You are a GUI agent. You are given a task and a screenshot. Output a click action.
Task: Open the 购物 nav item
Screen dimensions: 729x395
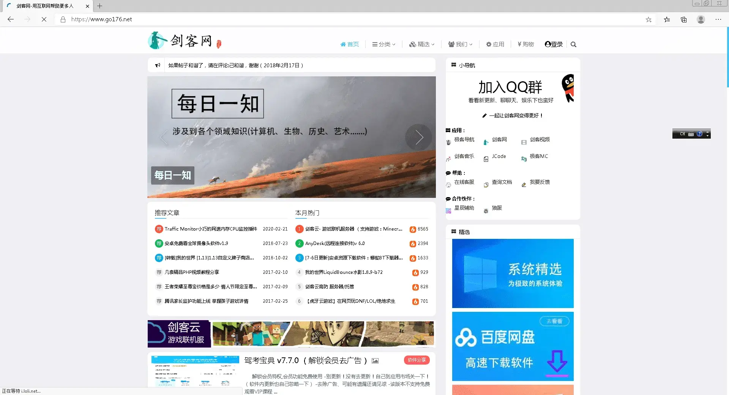[526, 44]
